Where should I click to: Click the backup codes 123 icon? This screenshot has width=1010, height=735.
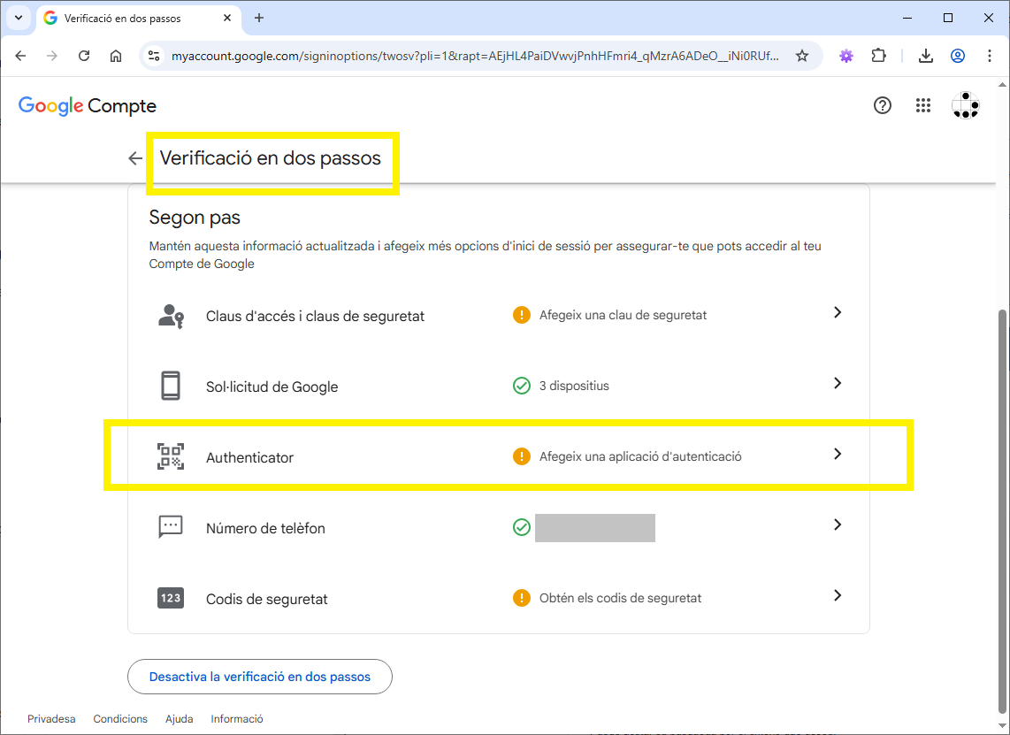[170, 598]
